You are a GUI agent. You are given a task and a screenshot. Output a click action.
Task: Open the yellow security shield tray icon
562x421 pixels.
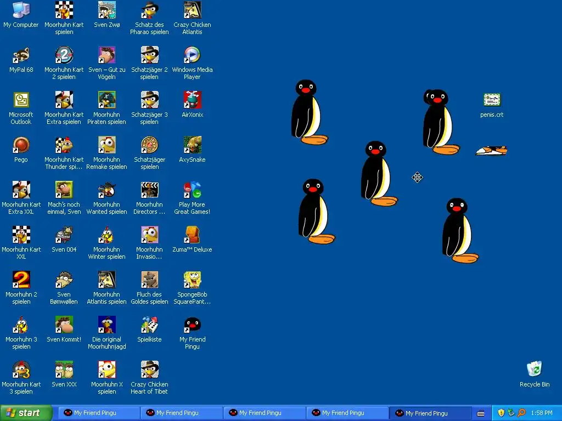pyautogui.click(x=501, y=413)
